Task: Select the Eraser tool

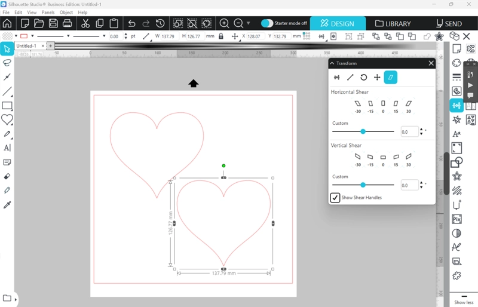Action: click(7, 176)
